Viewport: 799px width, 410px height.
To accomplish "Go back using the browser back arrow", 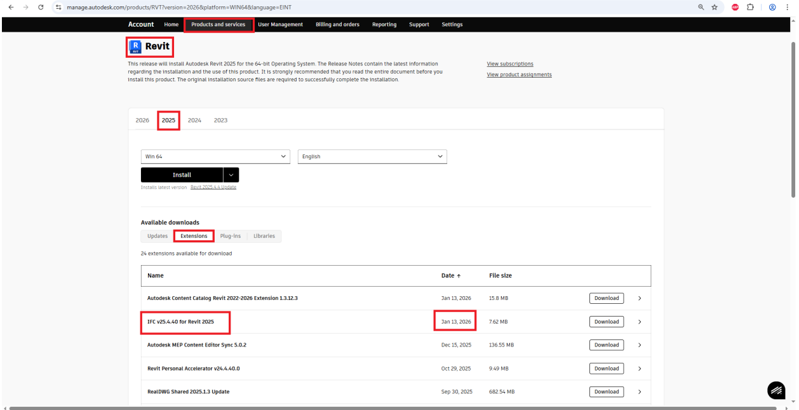I will click(x=10, y=7).
